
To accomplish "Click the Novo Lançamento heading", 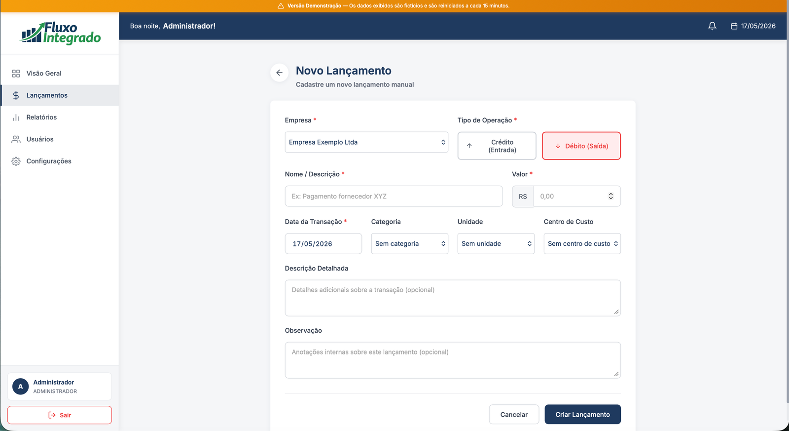I will point(344,71).
